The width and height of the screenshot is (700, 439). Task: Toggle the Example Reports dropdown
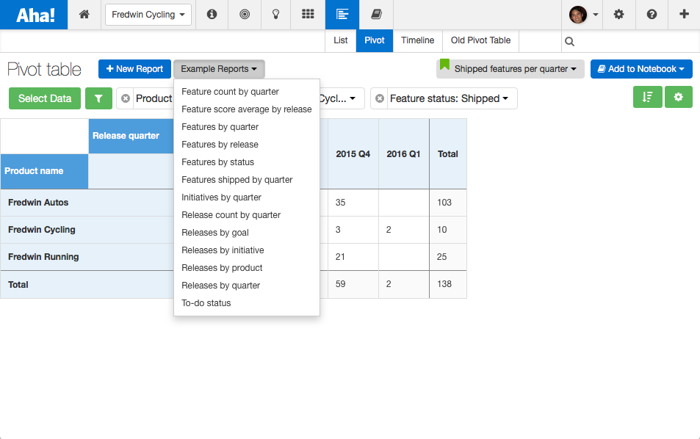pos(219,69)
